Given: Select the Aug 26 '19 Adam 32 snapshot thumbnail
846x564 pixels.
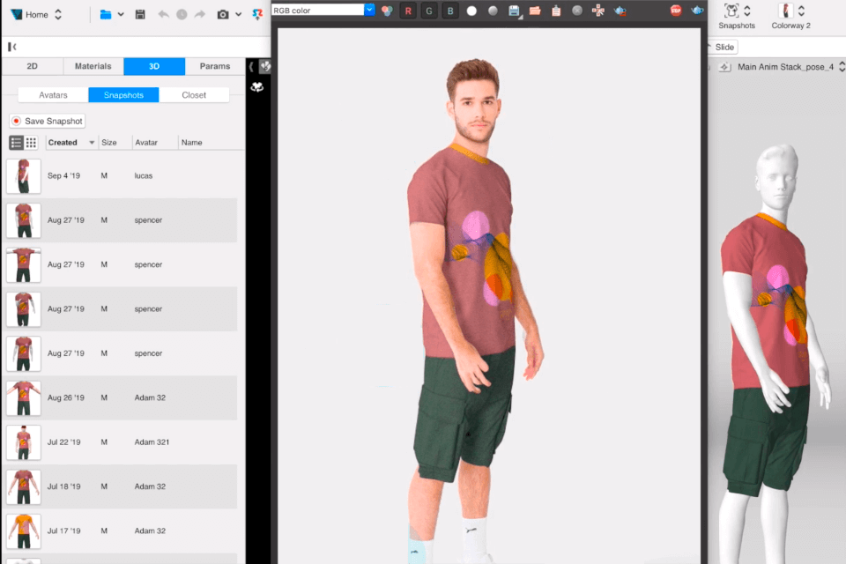Looking at the screenshot, I should (x=23, y=397).
